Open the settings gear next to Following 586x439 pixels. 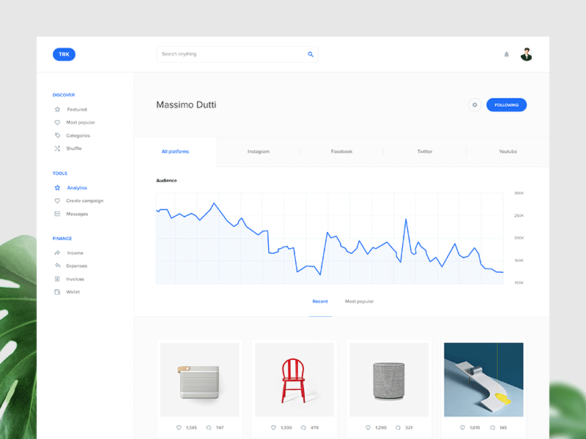coord(475,105)
